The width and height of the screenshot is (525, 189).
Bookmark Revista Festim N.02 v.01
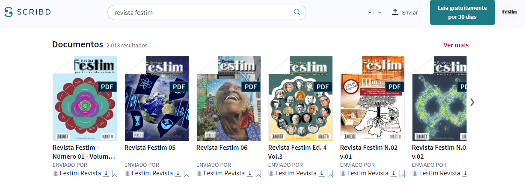click(402, 173)
